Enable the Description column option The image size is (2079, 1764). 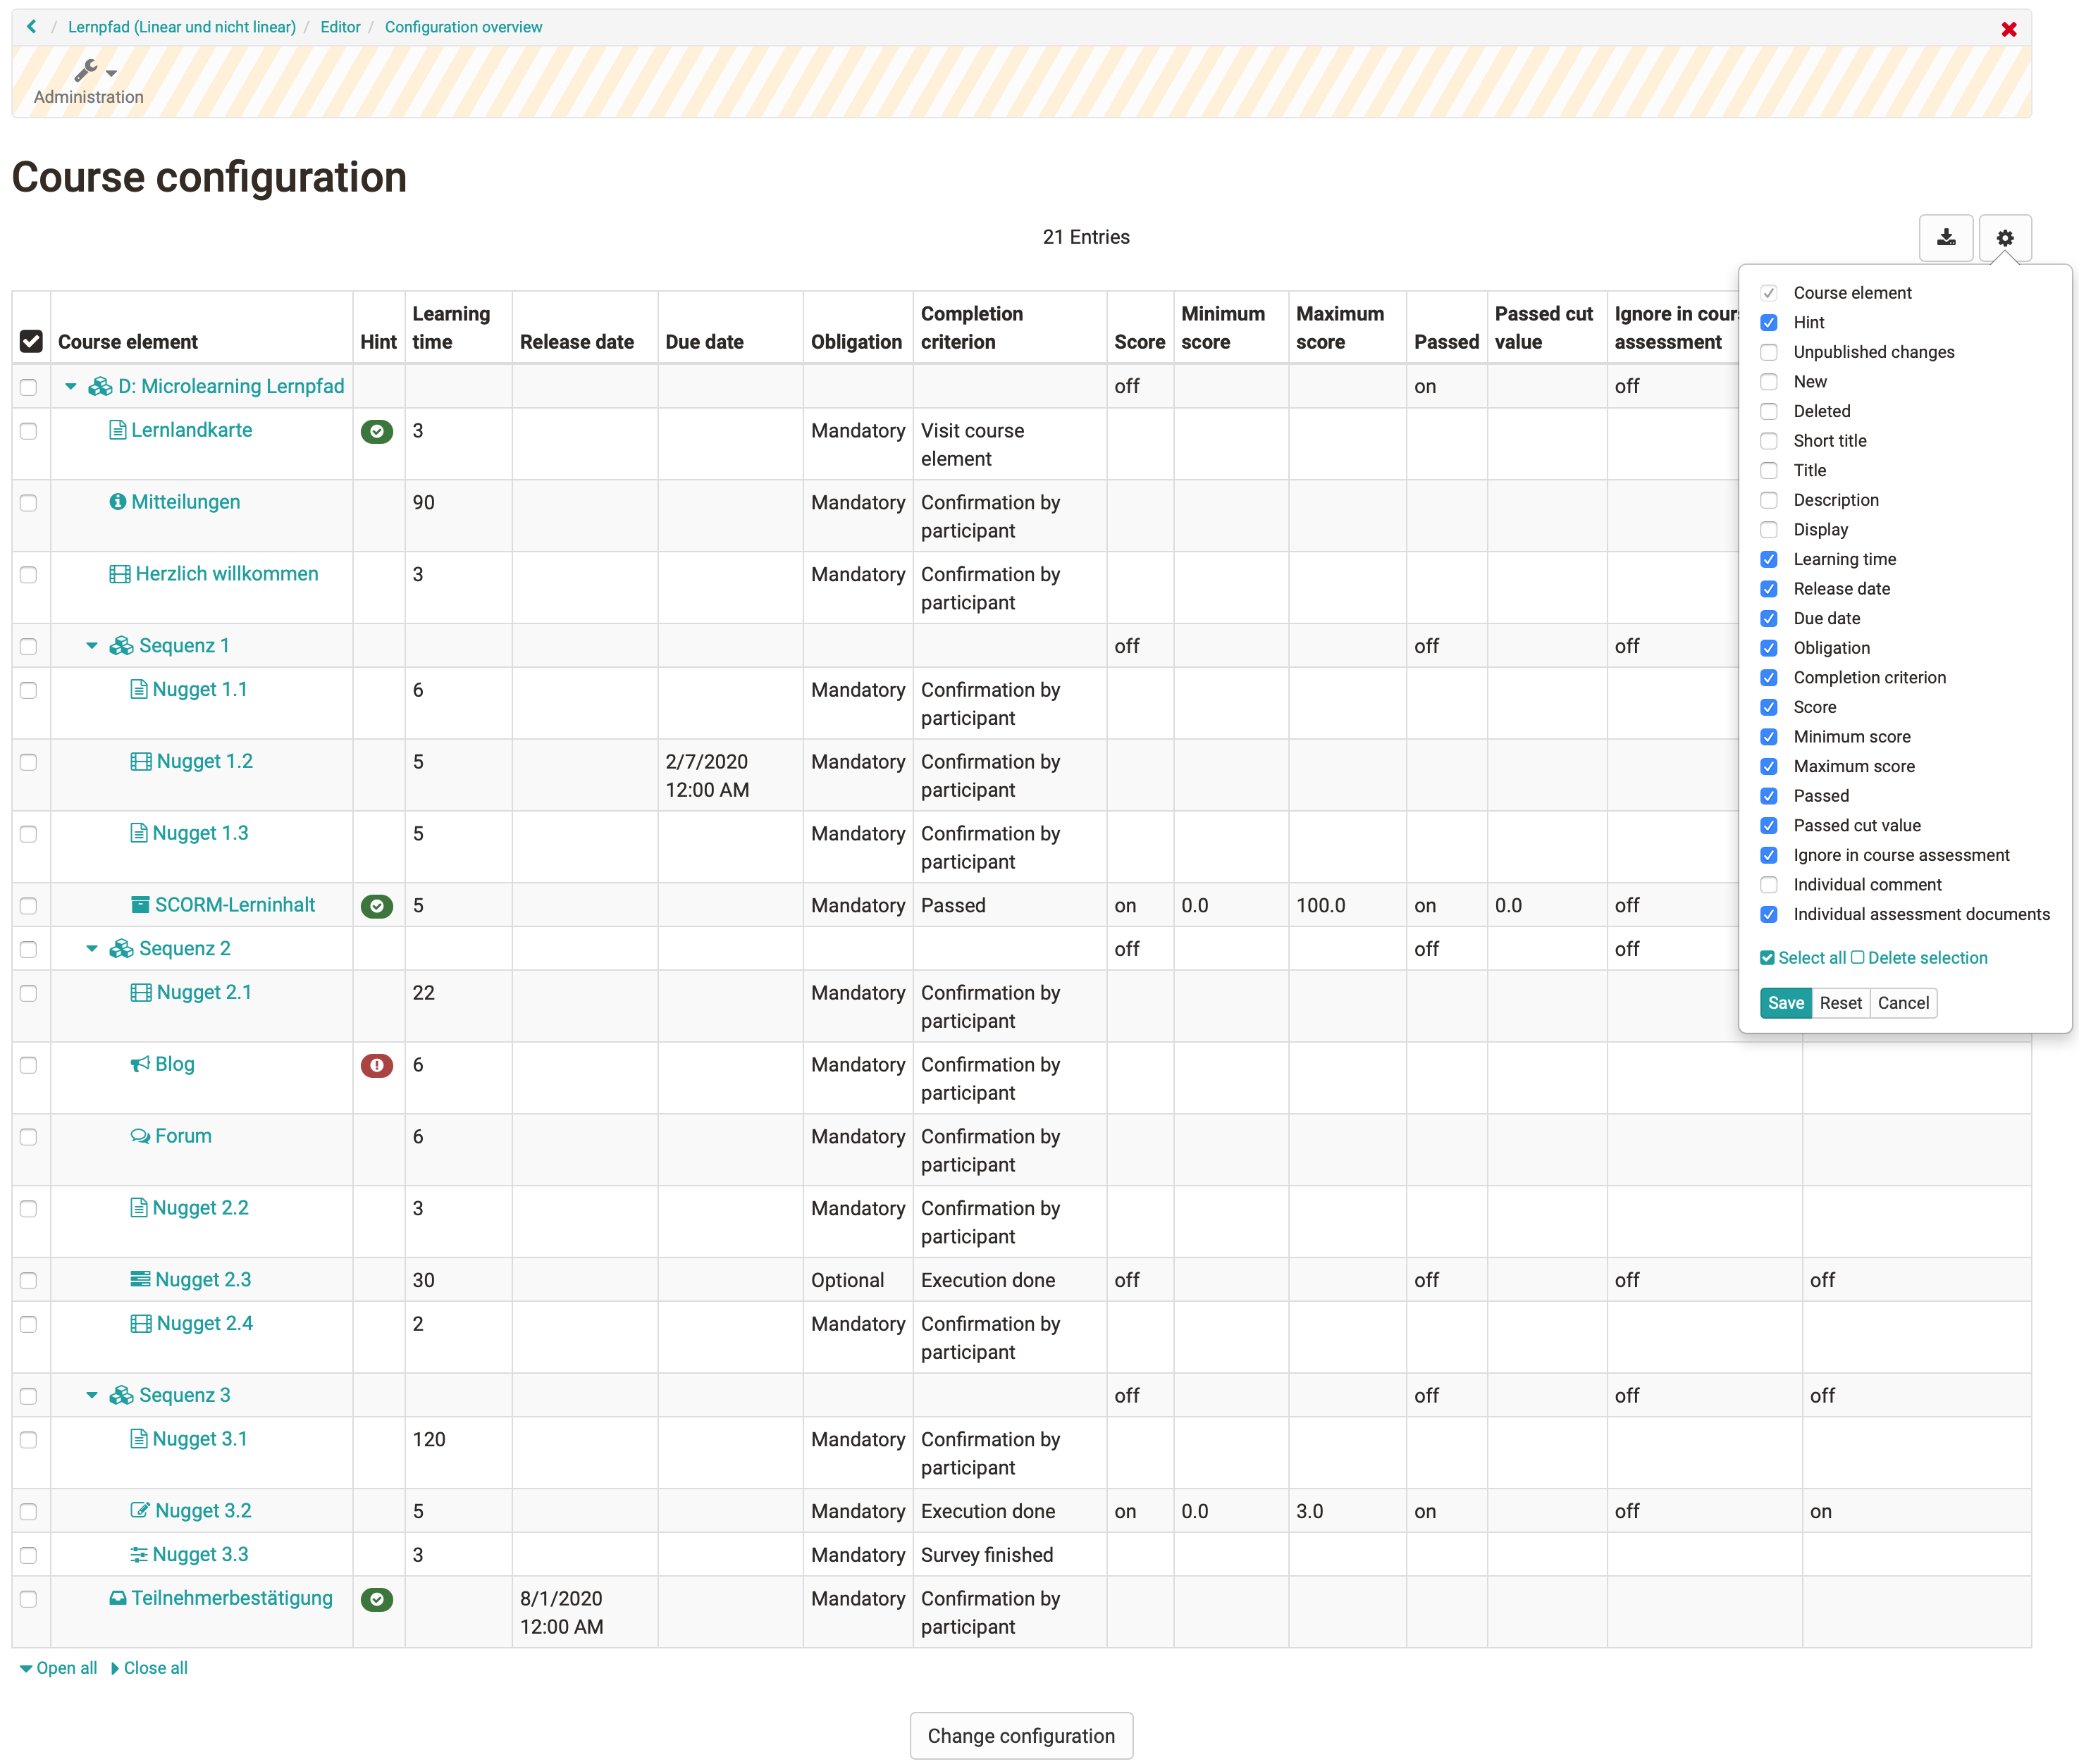1769,500
